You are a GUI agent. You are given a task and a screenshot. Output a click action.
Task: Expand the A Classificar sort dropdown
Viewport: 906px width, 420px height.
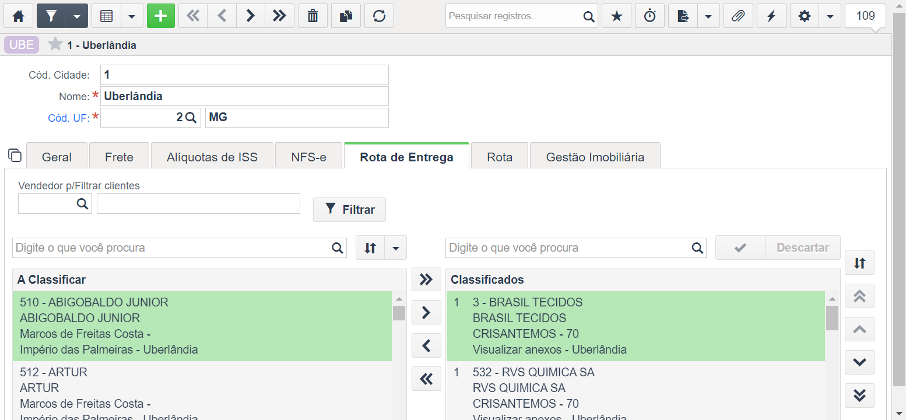click(396, 248)
